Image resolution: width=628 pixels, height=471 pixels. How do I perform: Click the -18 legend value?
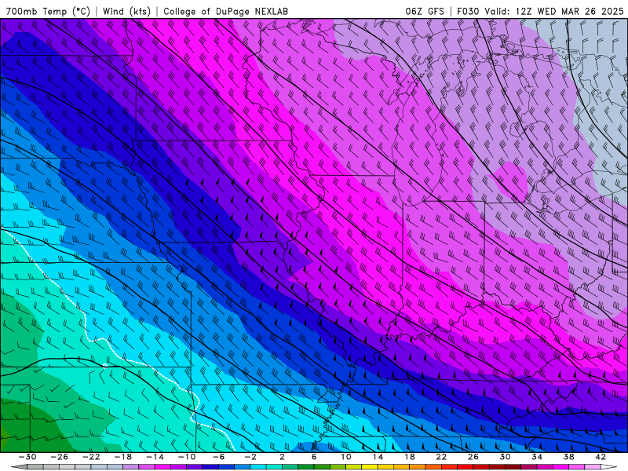tap(123, 457)
